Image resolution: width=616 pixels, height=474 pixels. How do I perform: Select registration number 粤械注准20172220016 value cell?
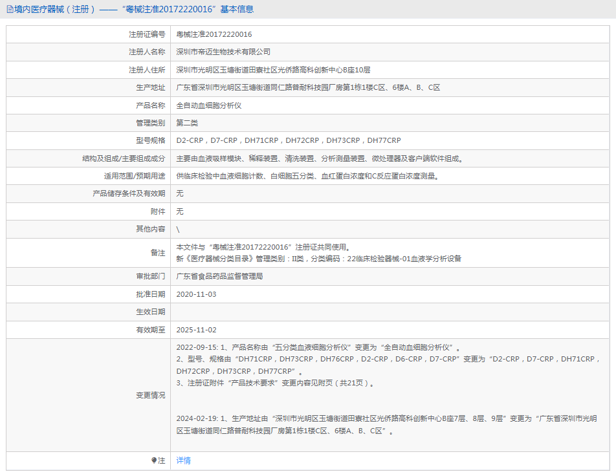point(214,34)
